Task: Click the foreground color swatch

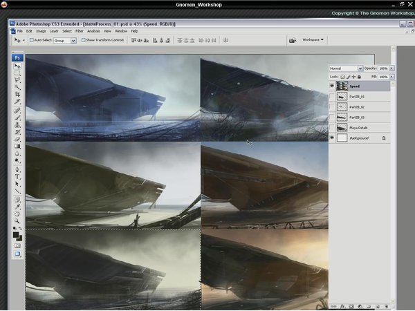Action: point(16,234)
